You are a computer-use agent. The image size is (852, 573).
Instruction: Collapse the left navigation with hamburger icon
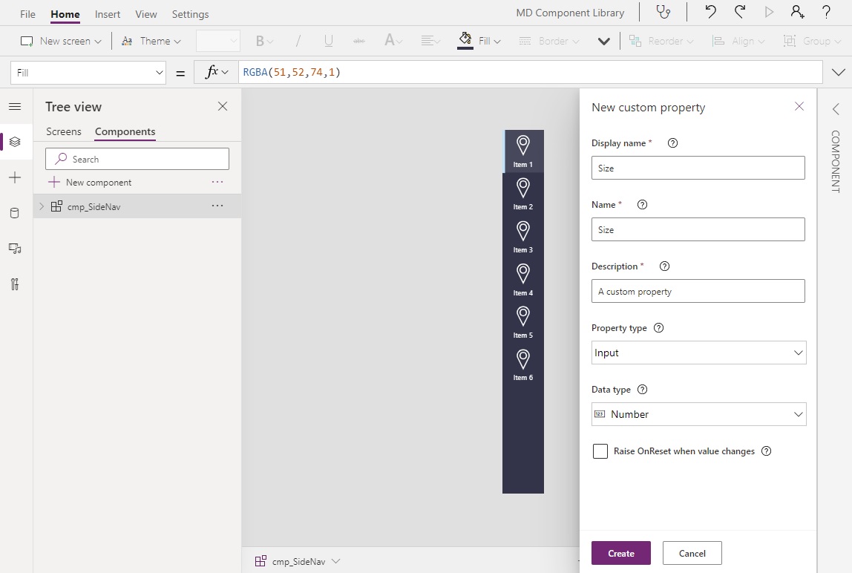(x=16, y=106)
